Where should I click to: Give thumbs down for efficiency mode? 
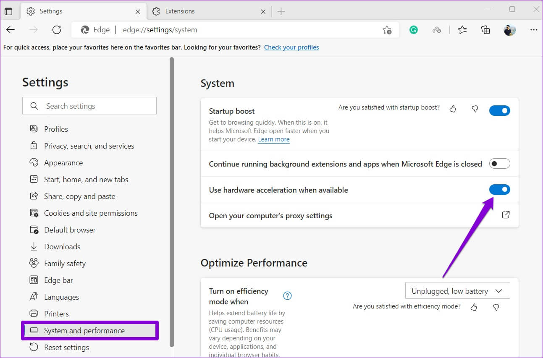pyautogui.click(x=496, y=307)
